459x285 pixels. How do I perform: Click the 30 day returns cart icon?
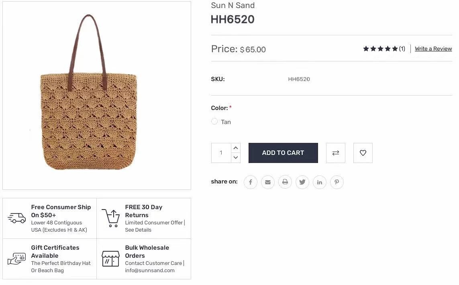(110, 218)
